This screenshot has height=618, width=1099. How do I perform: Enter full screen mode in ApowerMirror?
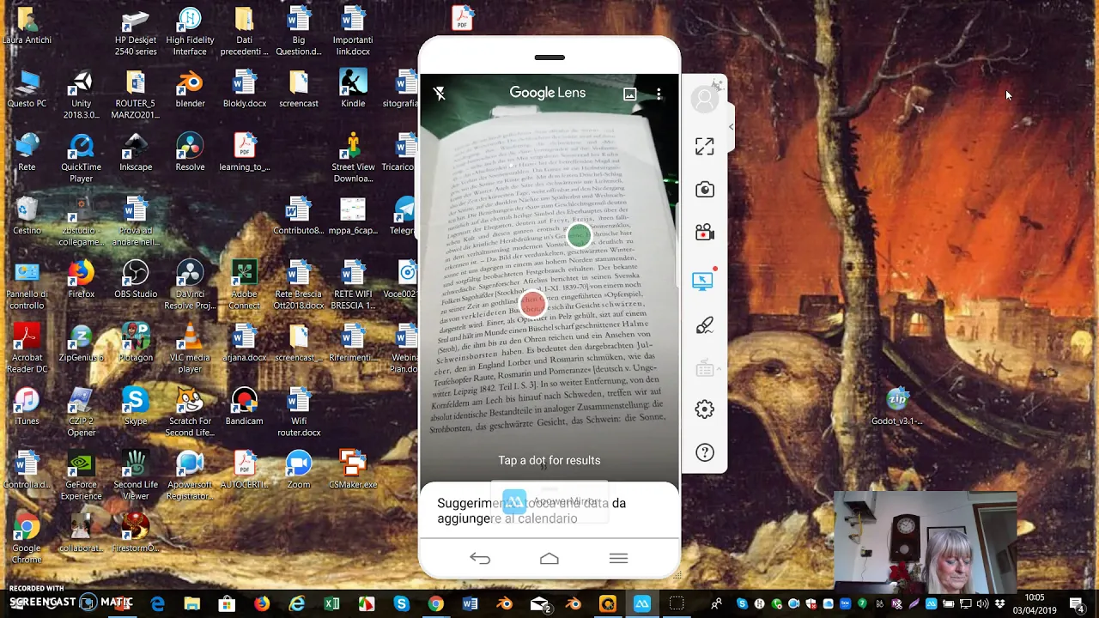[x=705, y=147]
